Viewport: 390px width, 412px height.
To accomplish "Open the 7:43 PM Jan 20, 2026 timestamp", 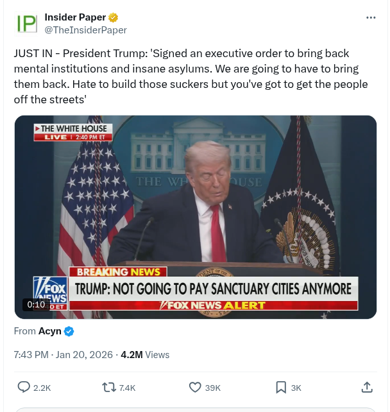I will pos(64,355).
